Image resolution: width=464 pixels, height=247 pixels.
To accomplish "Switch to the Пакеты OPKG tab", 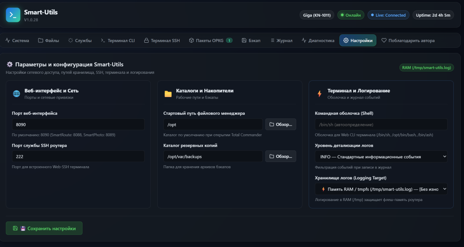I will 211,40.
